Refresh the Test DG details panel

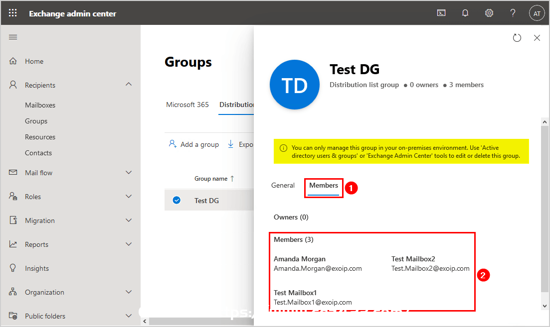click(517, 37)
